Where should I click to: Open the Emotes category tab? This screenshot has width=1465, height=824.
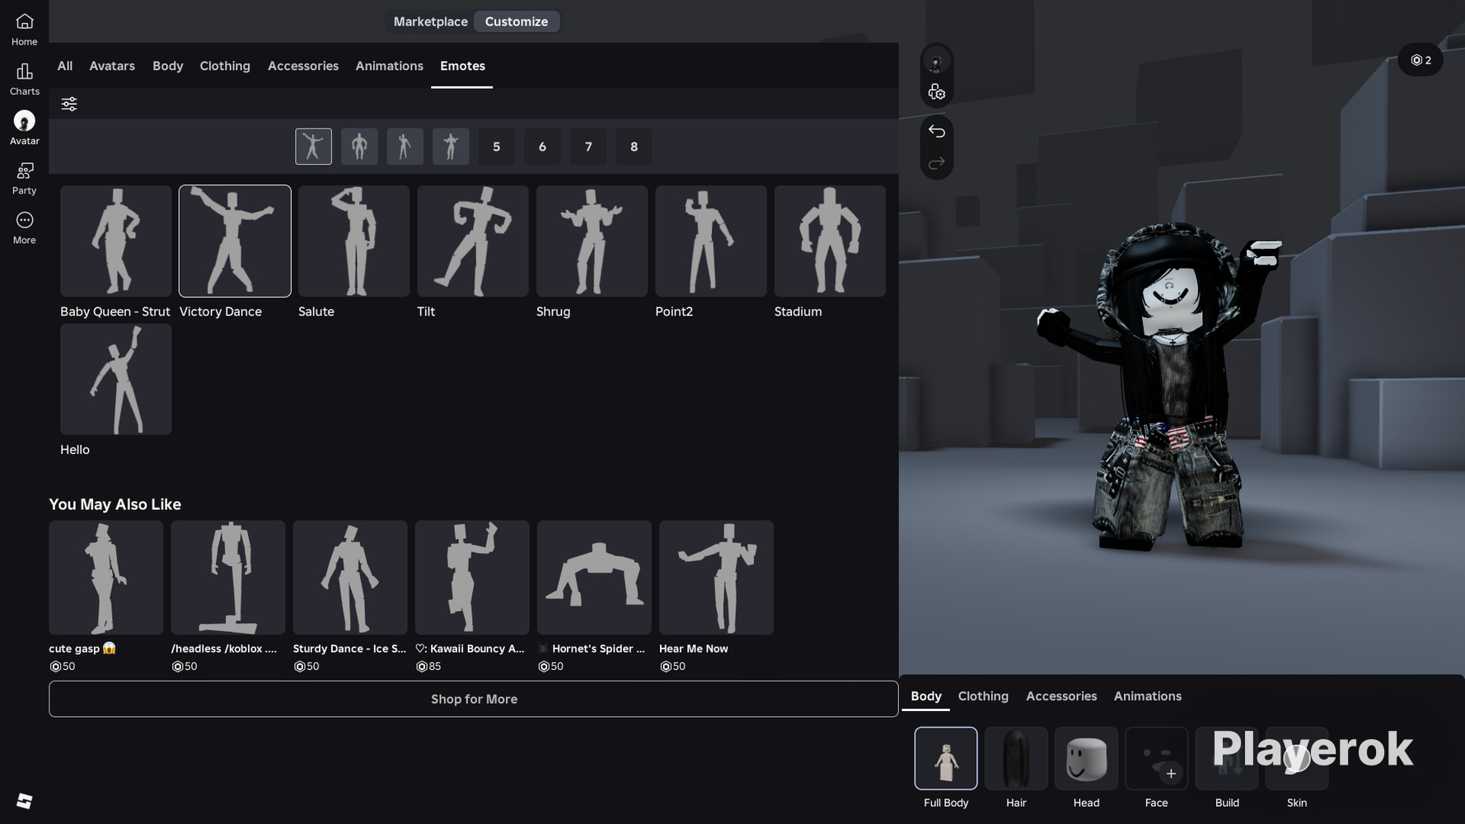coord(462,66)
